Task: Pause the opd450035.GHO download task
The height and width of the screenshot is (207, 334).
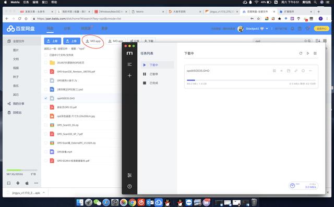Action: 275,71
